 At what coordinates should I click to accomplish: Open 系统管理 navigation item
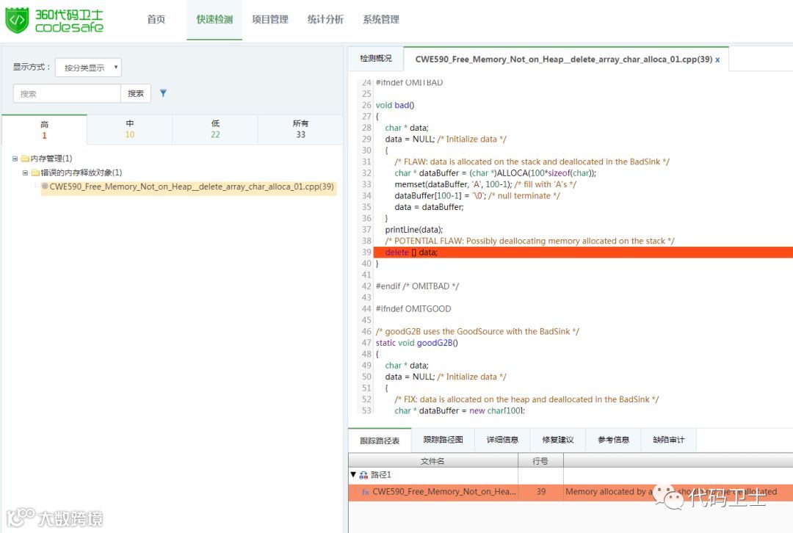coord(381,20)
